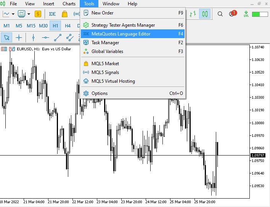Viewport: 270px width, 207px height.
Task: Expand the chart type dropdown arrow
Action: [x=13, y=14]
